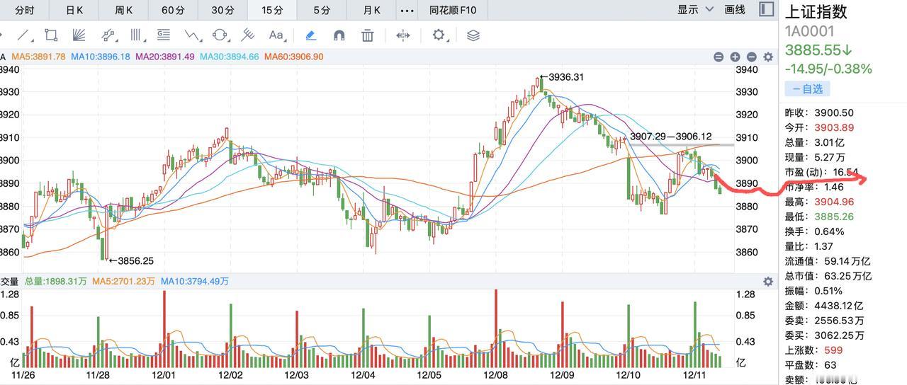
Task: Click the volume MA10:3794.49万 label
Action: 195,281
